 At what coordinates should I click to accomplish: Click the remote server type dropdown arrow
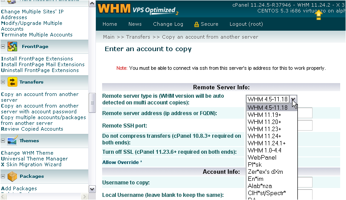(x=293, y=99)
